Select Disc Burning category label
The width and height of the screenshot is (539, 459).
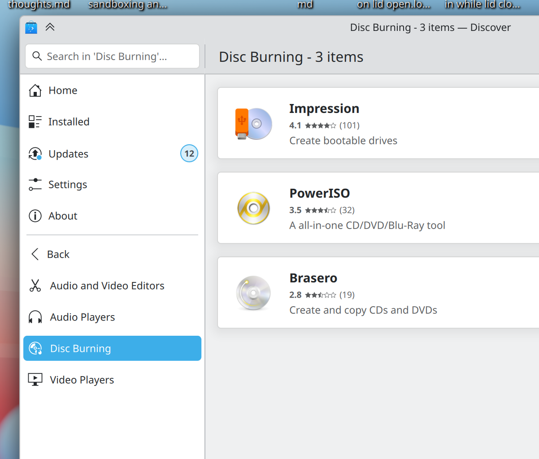[x=80, y=349]
